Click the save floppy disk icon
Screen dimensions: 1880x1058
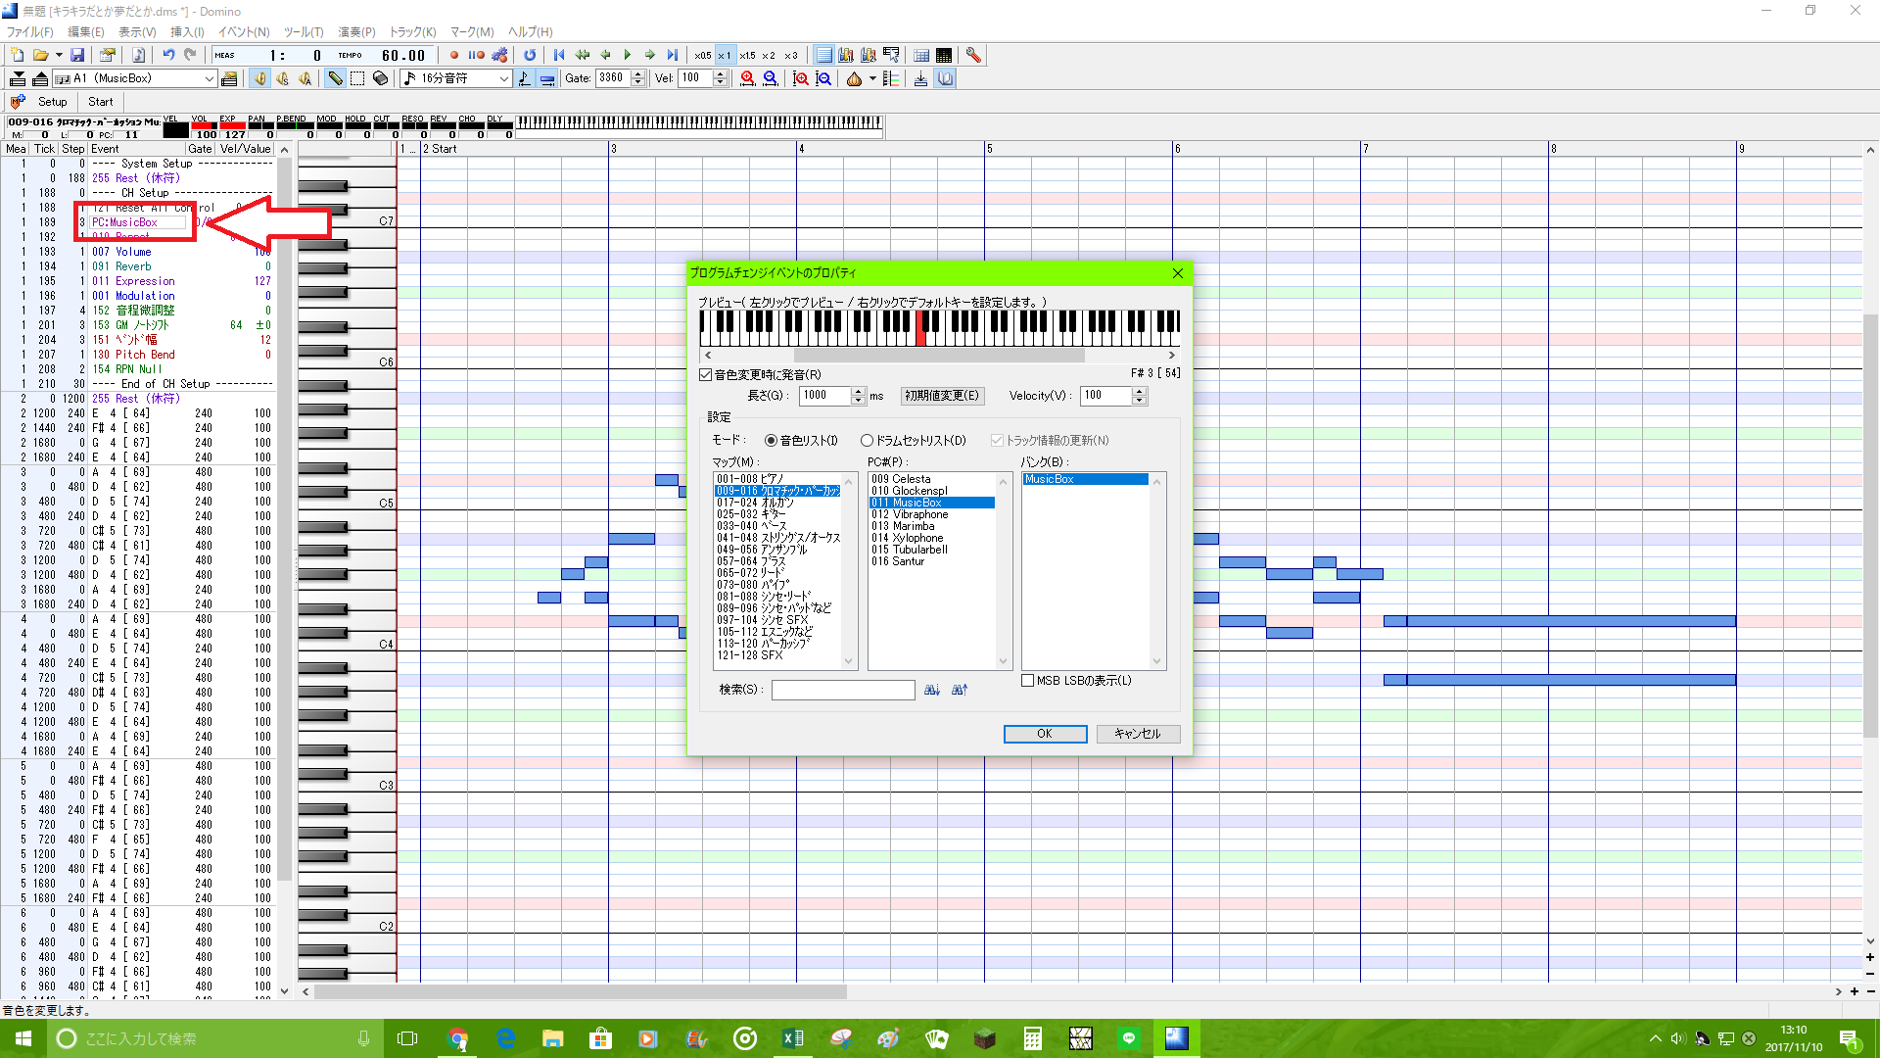77,55
